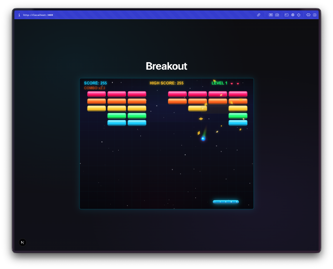Screen dimensions: 333x269
Task: Click the crosshair target icon
Action: coord(298,15)
